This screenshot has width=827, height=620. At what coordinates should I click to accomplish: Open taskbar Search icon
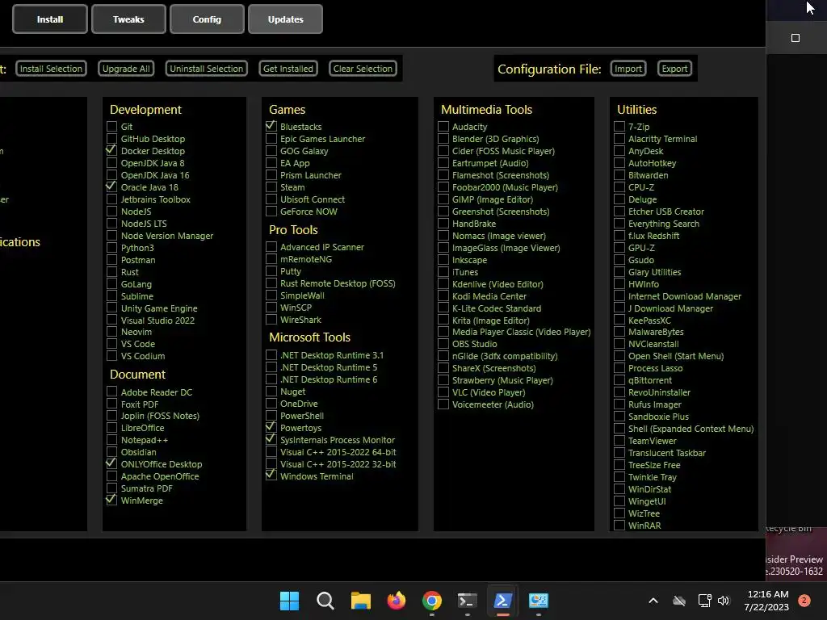[x=325, y=601]
